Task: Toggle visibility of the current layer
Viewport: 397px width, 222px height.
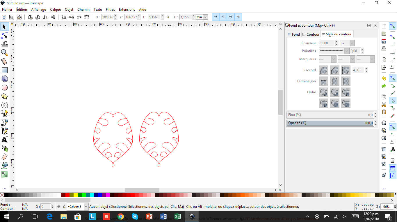Action: point(58,207)
